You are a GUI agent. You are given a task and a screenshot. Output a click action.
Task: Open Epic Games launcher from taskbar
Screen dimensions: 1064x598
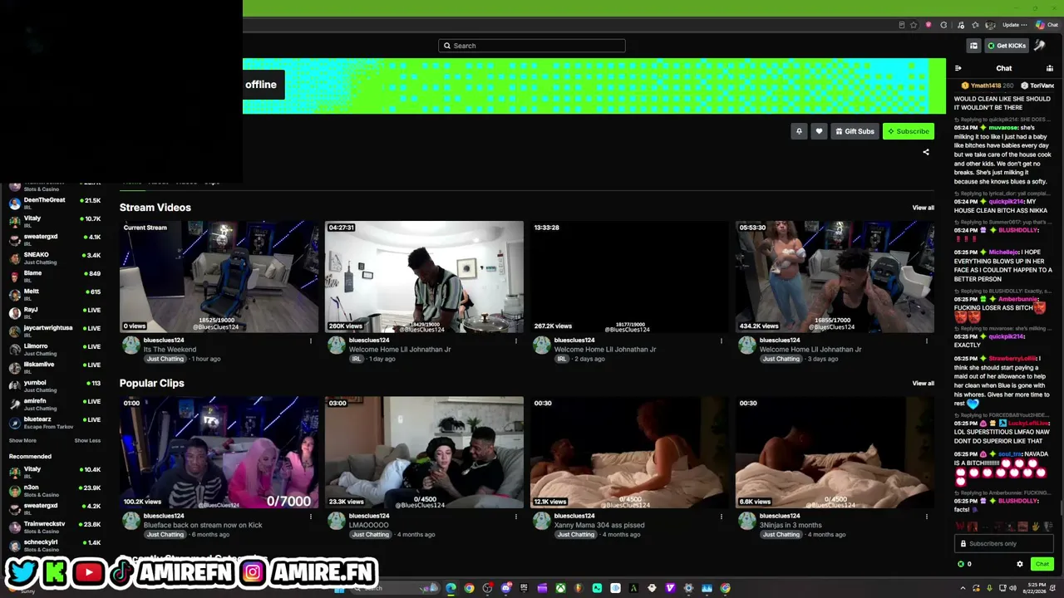click(x=524, y=588)
